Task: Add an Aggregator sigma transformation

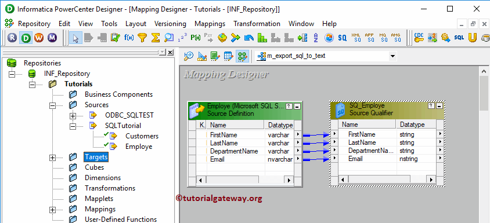Action: (156, 38)
